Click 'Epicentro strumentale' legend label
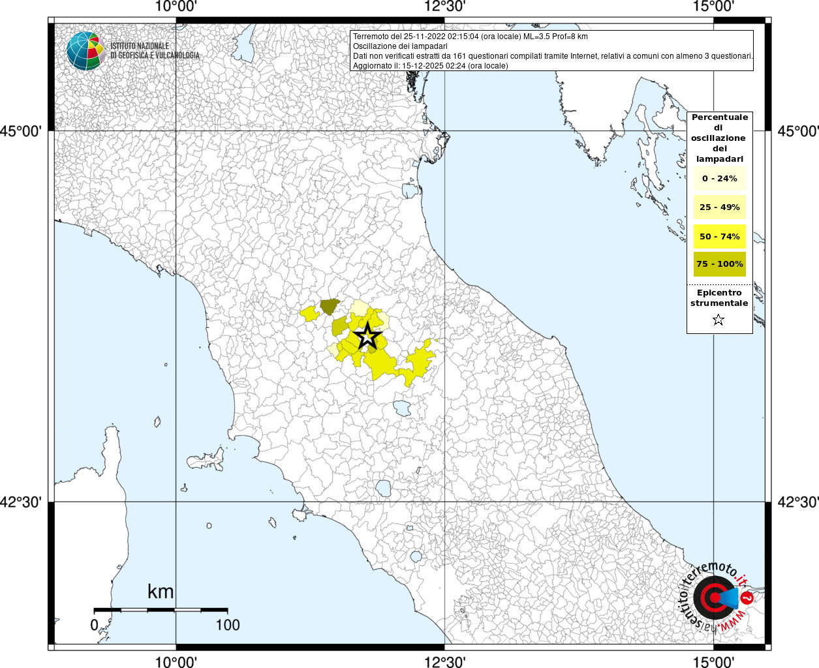Image resolution: width=819 pixels, height=668 pixels. [x=719, y=298]
